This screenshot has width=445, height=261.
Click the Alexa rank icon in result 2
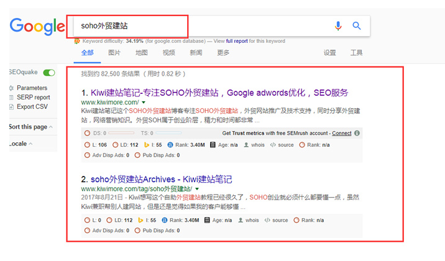(x=164, y=220)
